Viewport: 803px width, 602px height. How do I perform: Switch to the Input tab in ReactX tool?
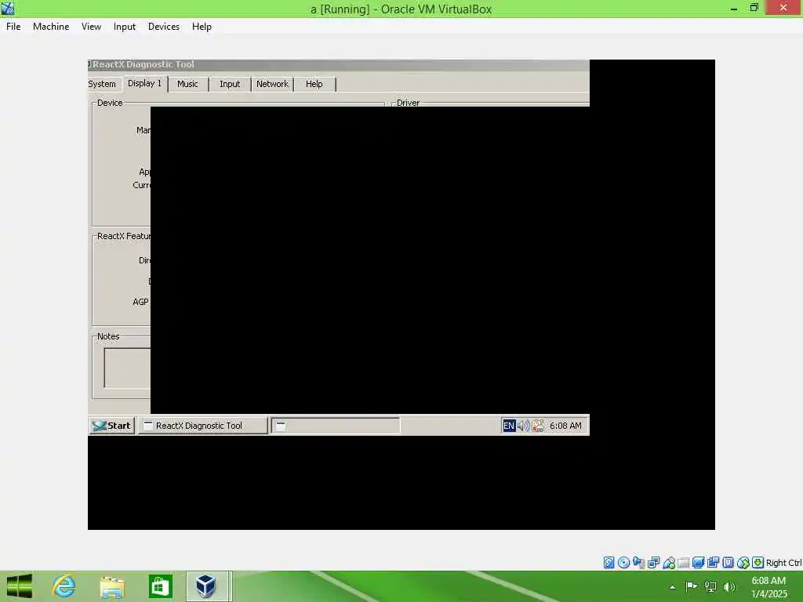pos(230,84)
